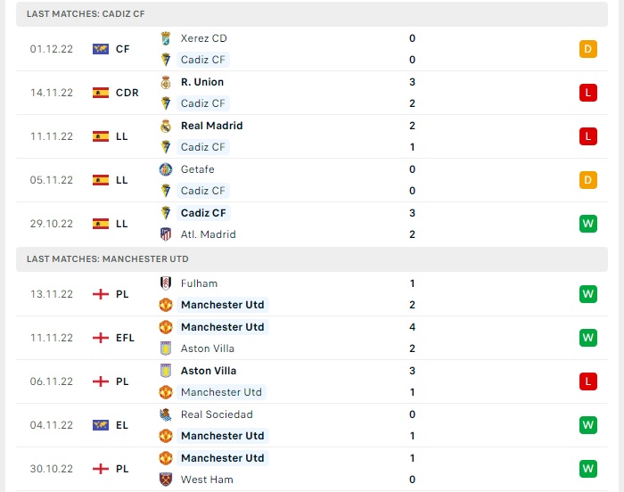Image resolution: width=624 pixels, height=492 pixels.
Task: Click the Aston Villa crest in EFL match
Action: [x=166, y=348]
